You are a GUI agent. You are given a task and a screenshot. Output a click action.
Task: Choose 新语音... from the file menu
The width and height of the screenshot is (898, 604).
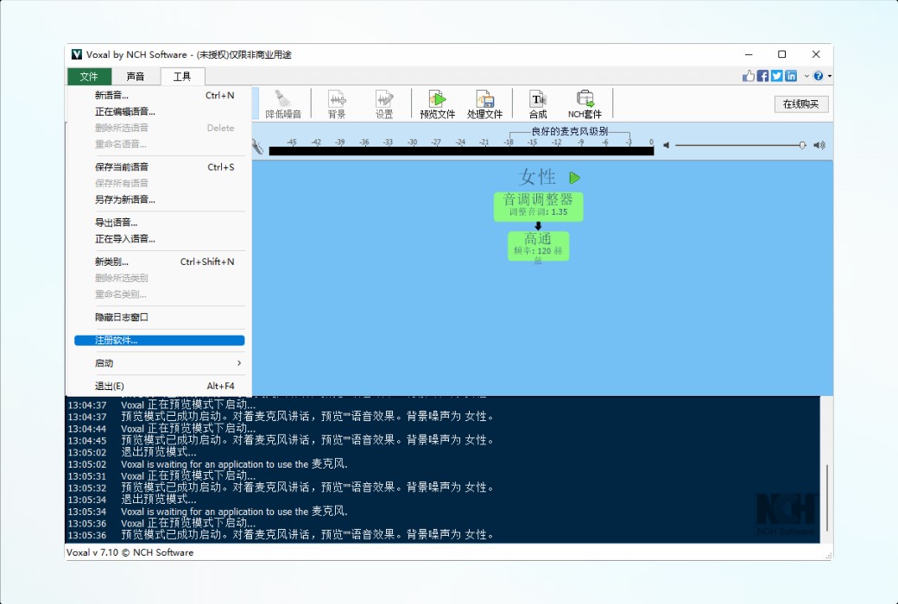pyautogui.click(x=159, y=96)
